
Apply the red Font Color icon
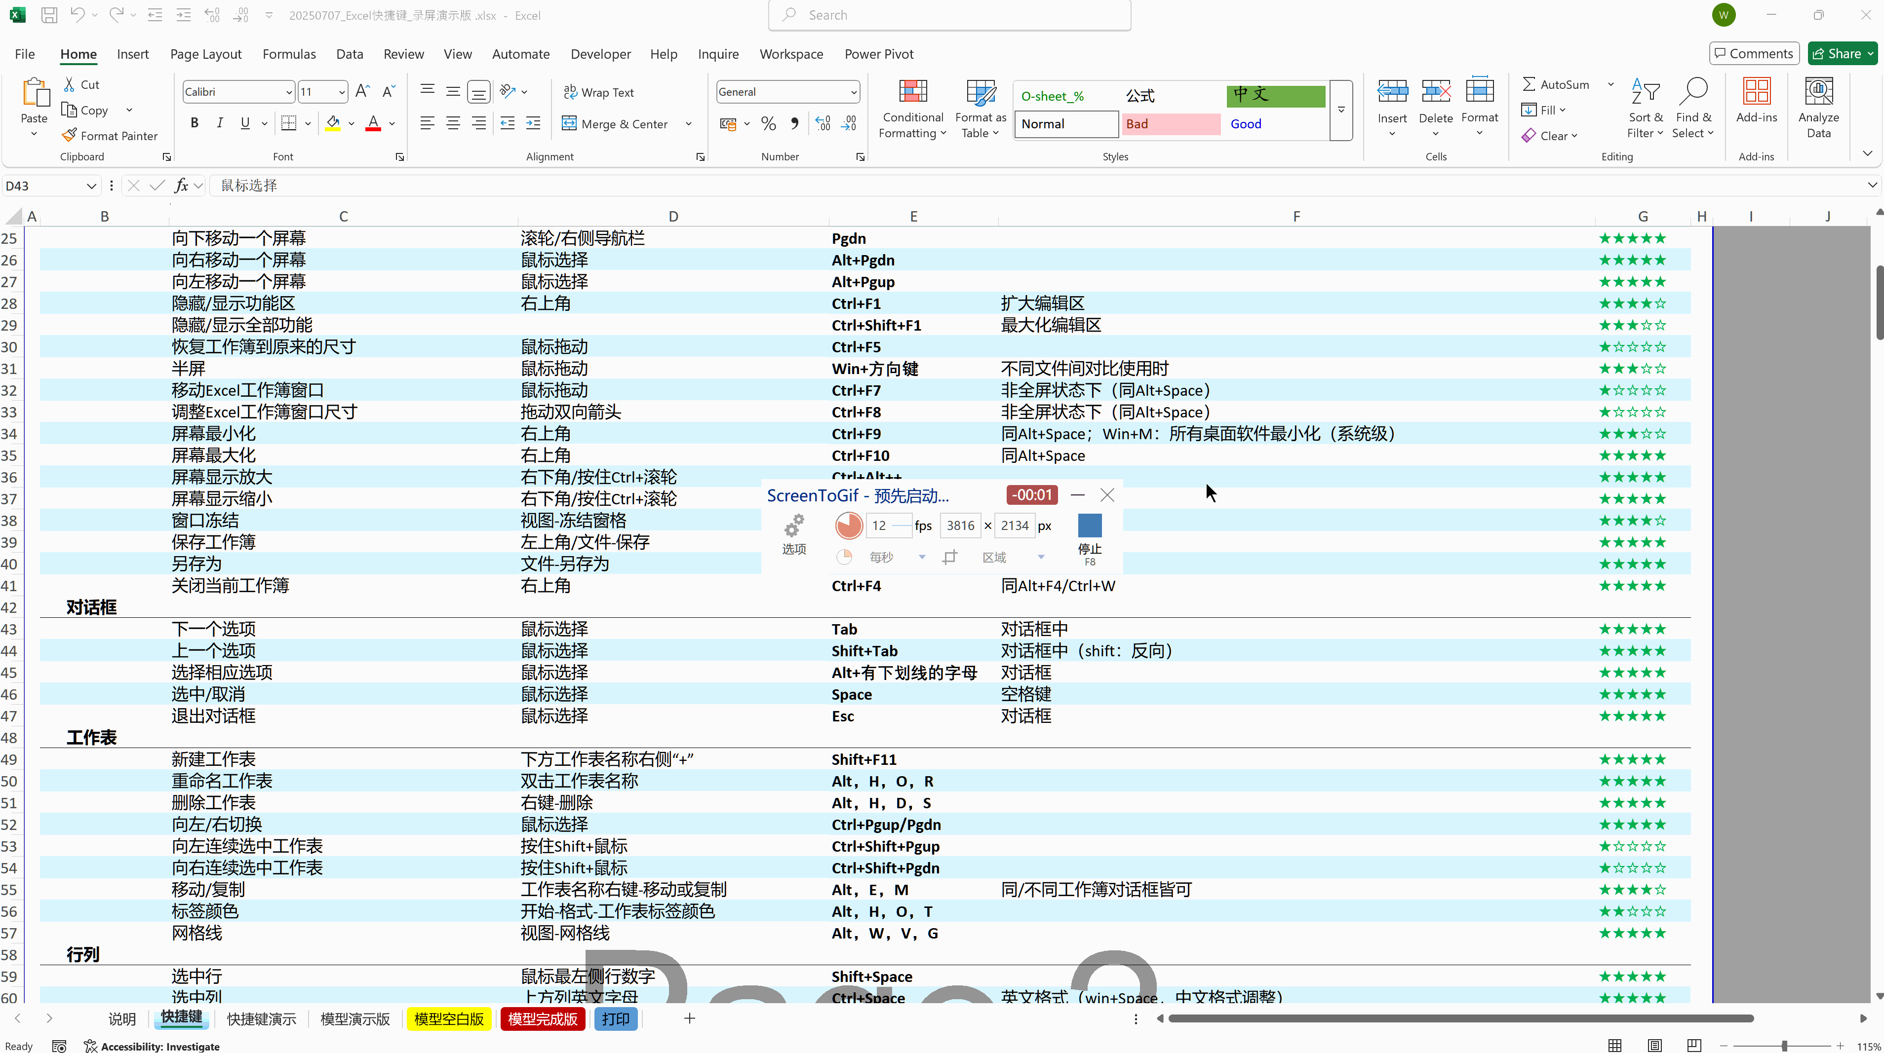coord(373,123)
